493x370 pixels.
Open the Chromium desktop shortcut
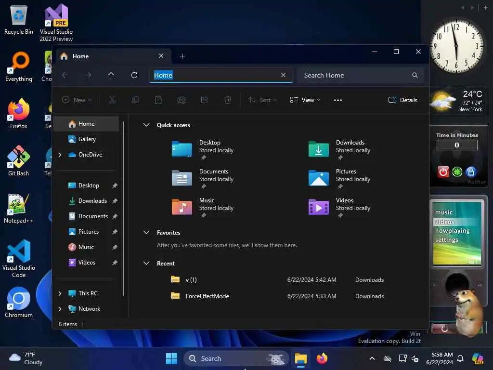[19, 302]
